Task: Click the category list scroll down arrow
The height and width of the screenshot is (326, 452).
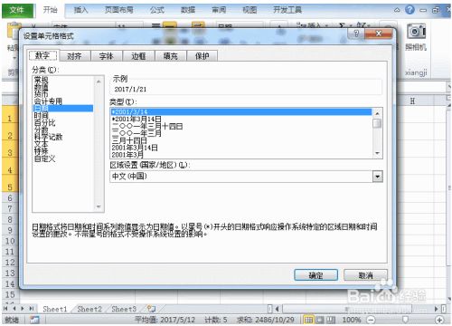Action: [x=99, y=206]
